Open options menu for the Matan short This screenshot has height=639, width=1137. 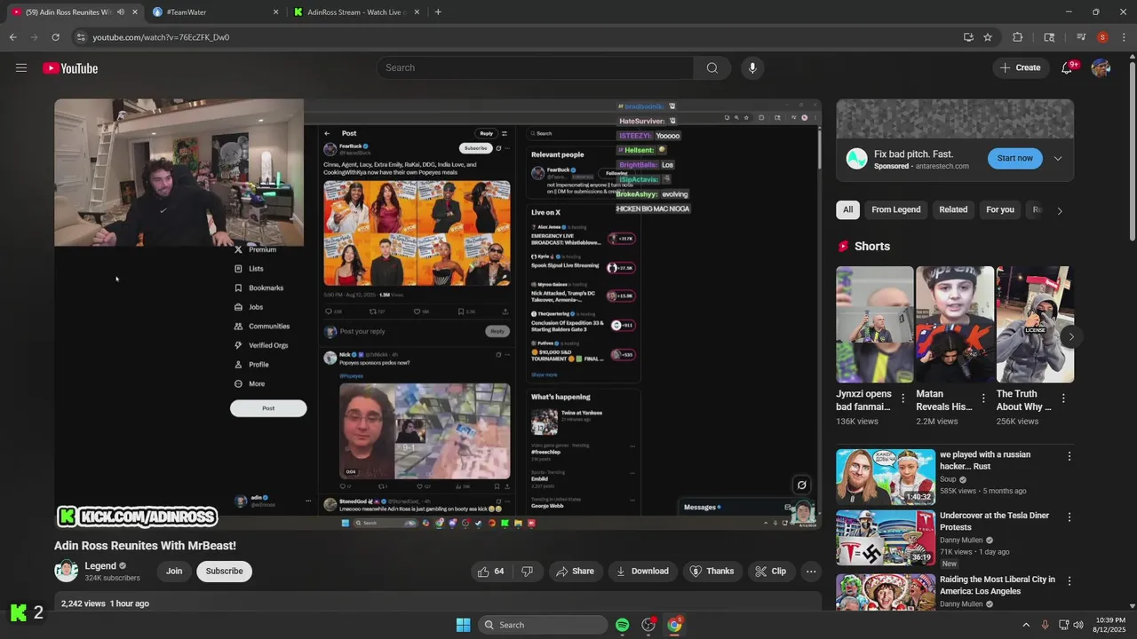tap(983, 398)
